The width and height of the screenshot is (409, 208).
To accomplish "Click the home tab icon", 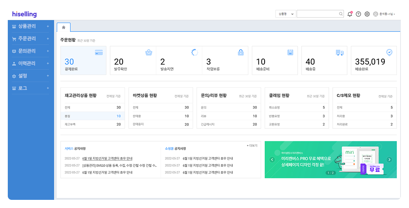I will pos(64,27).
